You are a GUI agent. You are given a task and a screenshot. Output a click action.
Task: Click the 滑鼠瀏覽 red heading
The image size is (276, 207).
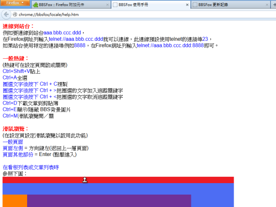(15, 129)
